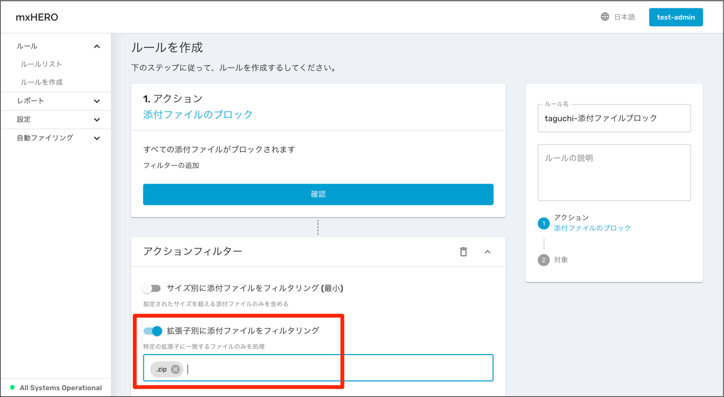Expand the 設定 section
This screenshot has width=724, height=397.
click(x=56, y=120)
